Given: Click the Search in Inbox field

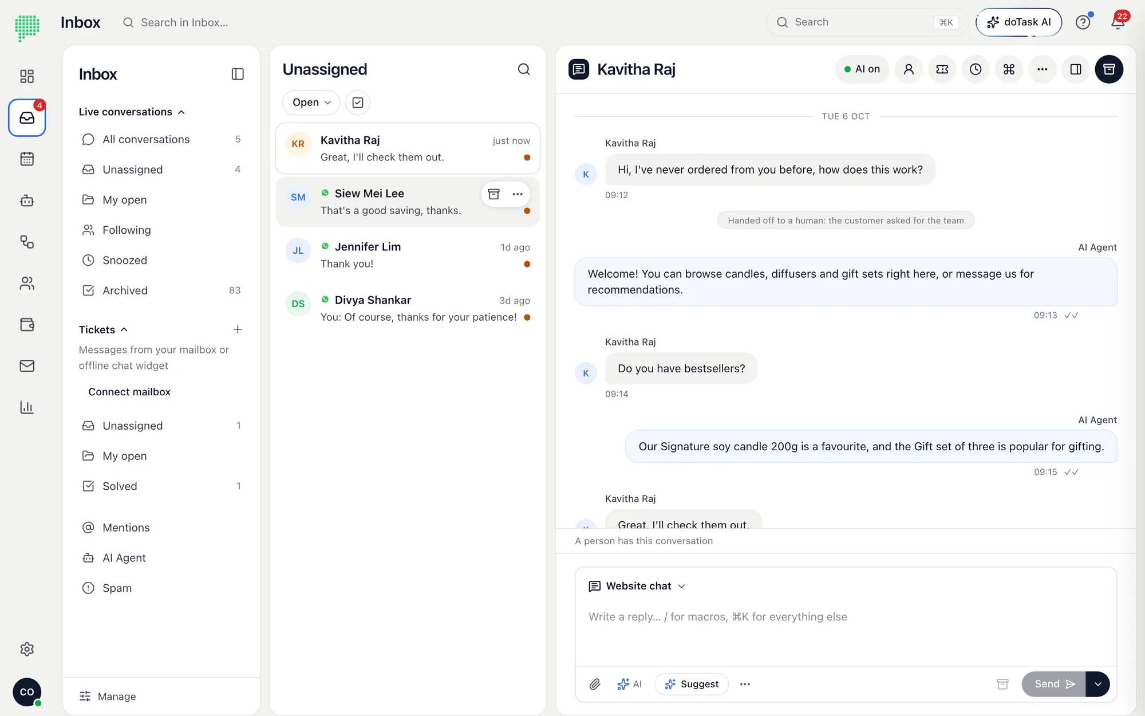Looking at the screenshot, I should [x=184, y=22].
